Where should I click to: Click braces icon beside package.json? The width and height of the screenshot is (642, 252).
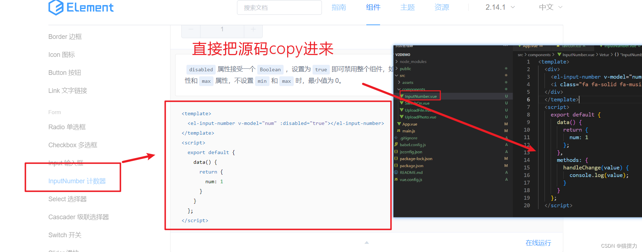tap(396, 166)
